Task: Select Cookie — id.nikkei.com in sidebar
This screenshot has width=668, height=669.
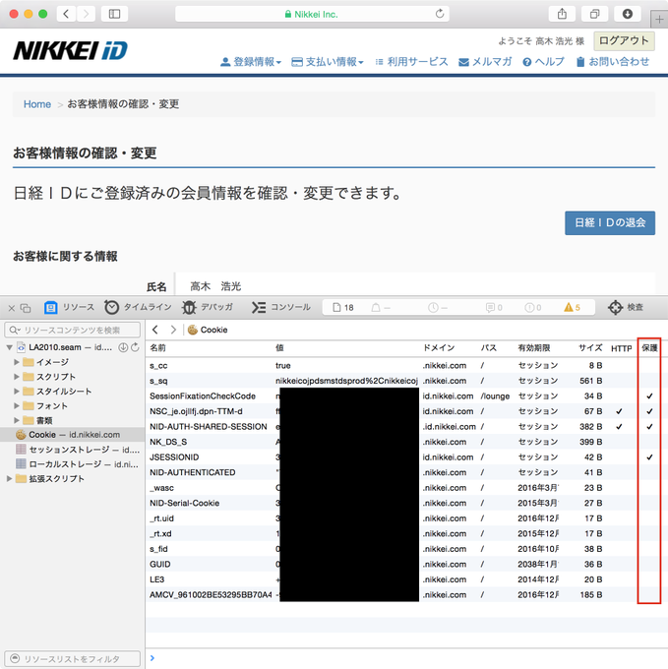Action: tap(73, 435)
